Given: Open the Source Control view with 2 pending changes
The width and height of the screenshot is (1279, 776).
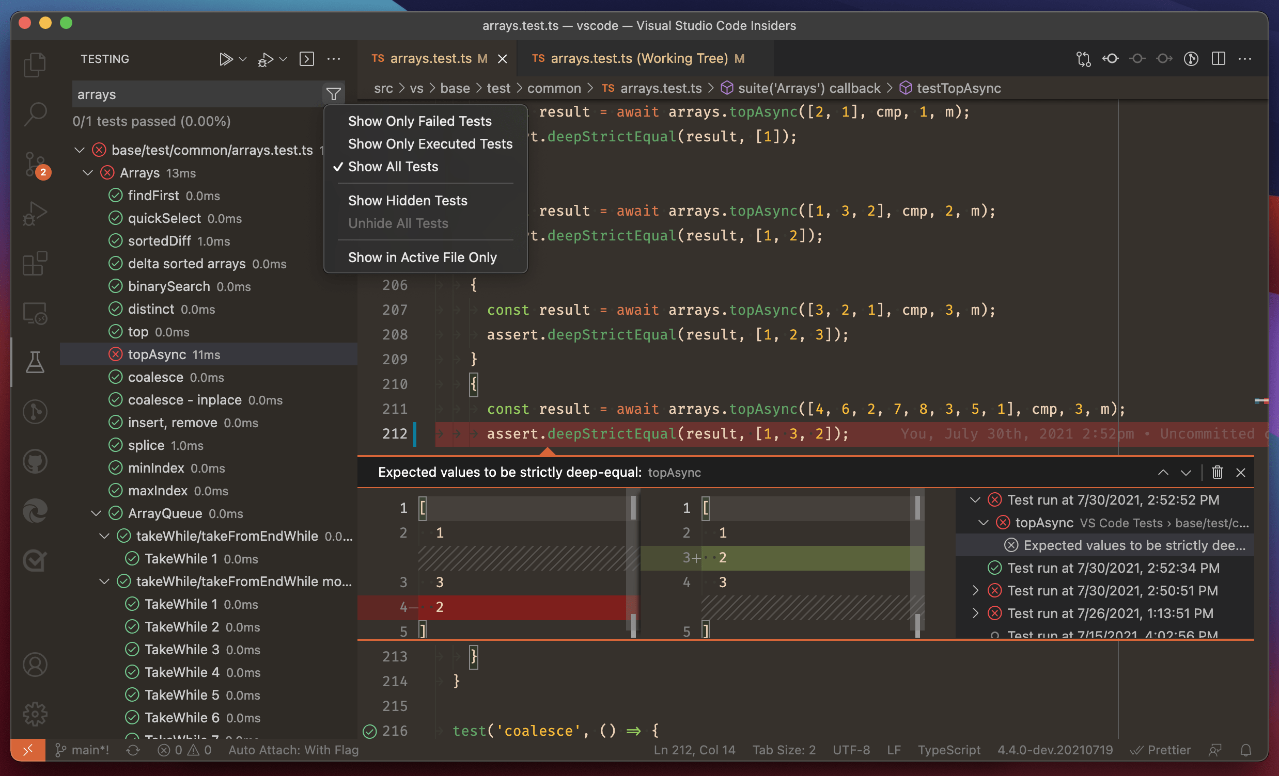Looking at the screenshot, I should click(35, 163).
